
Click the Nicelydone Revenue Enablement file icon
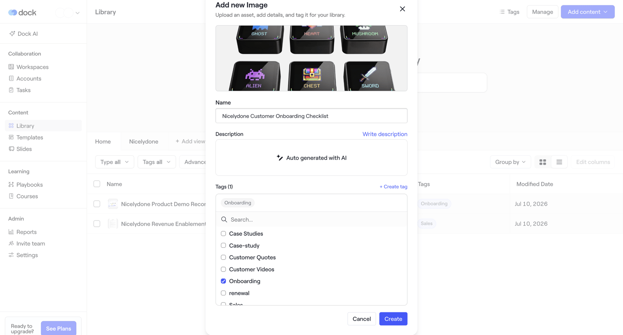coord(112,223)
